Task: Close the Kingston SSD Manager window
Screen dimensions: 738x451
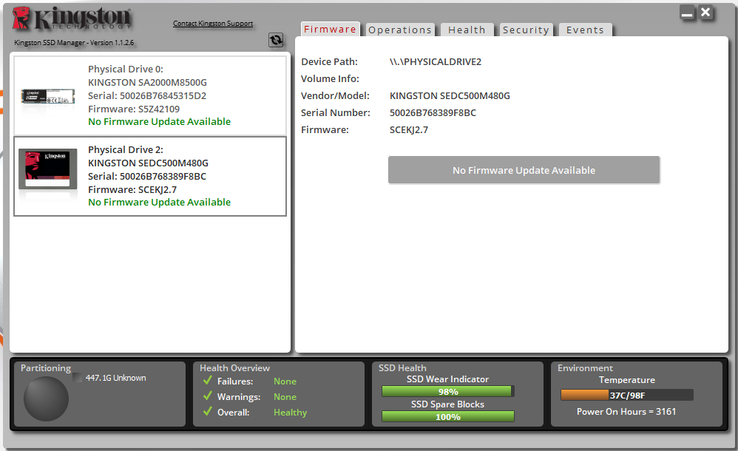Action: point(705,13)
